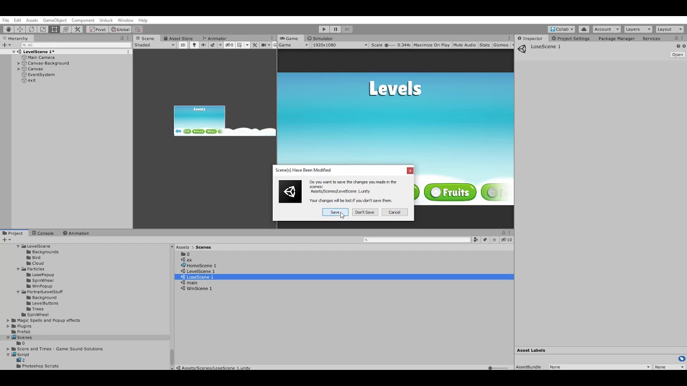
Task: Open the Account dropdown
Action: pos(606,29)
